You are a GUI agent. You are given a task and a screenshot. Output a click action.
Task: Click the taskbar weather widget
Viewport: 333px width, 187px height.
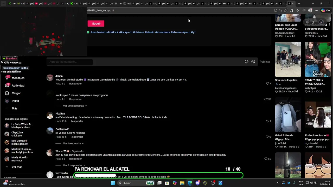14,183
